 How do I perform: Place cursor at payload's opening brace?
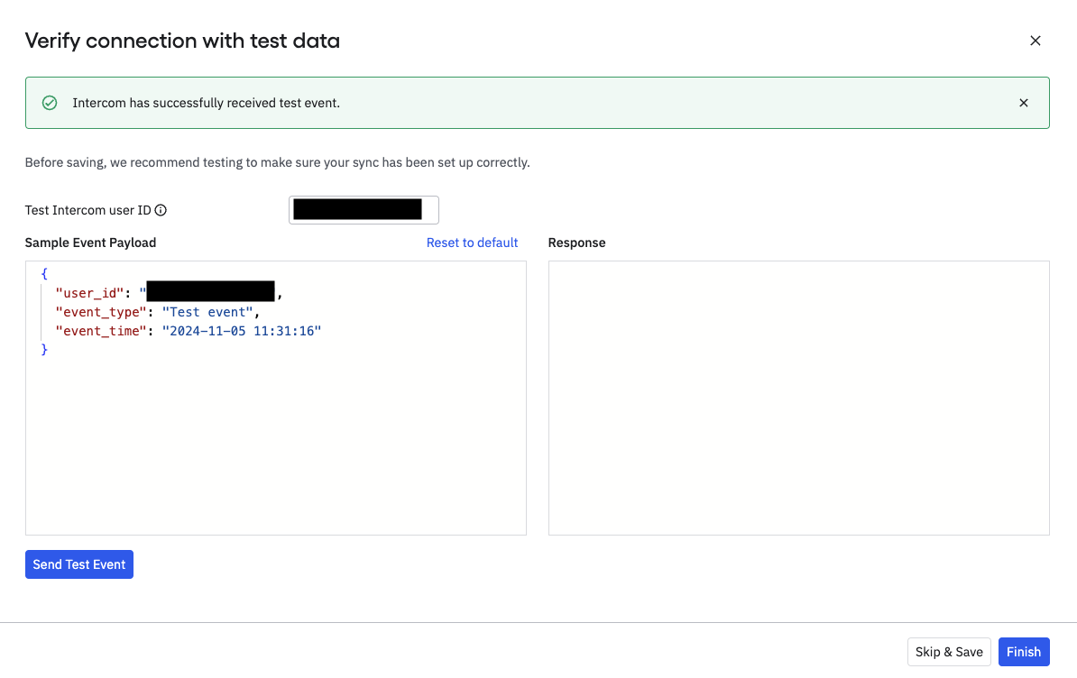(x=44, y=273)
